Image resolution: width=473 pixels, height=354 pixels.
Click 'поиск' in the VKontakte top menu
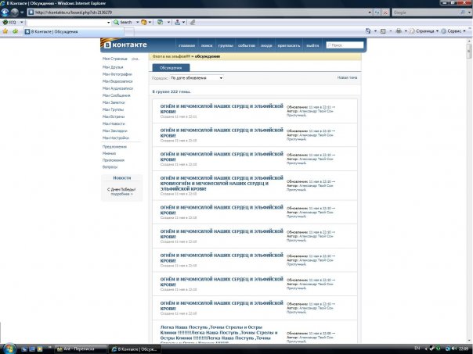pos(206,46)
